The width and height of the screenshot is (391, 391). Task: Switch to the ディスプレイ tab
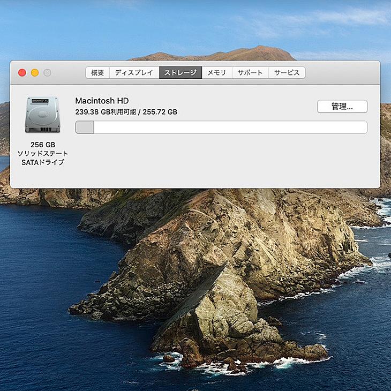click(134, 73)
